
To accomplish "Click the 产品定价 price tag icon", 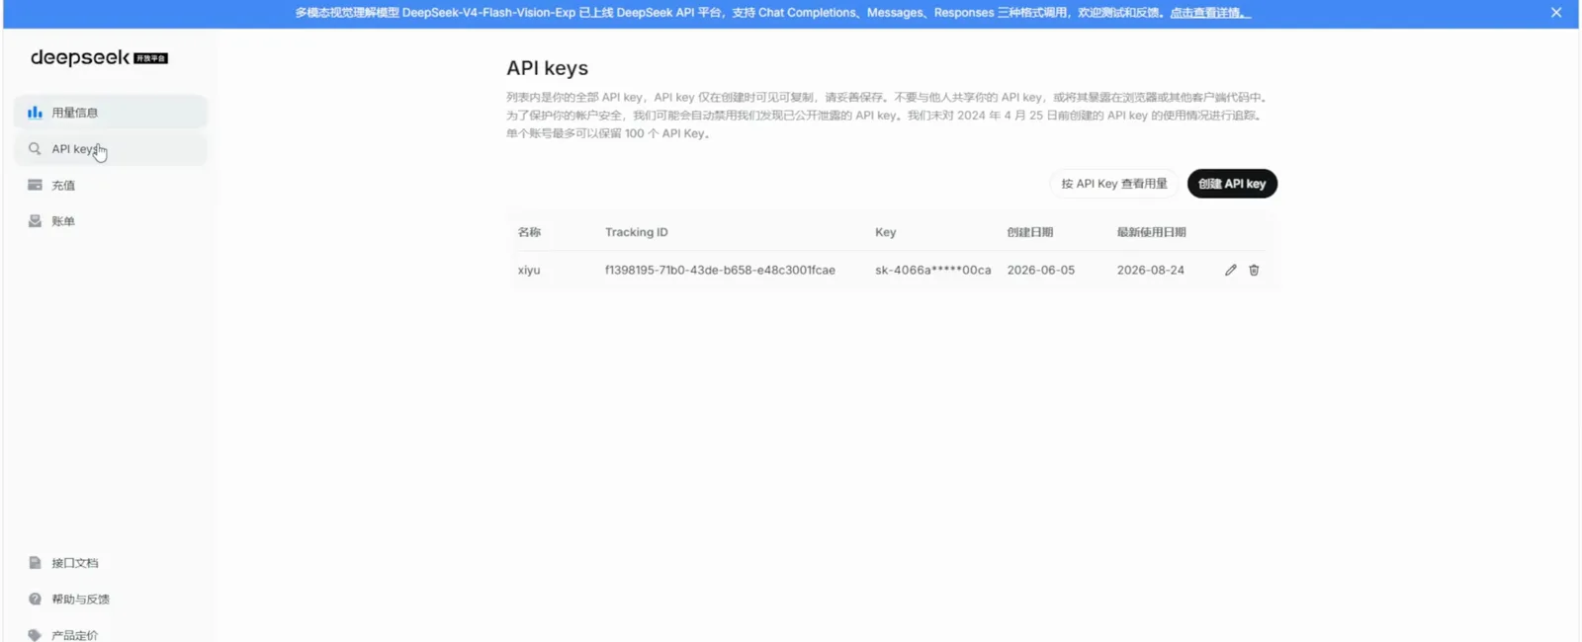I will (x=35, y=635).
